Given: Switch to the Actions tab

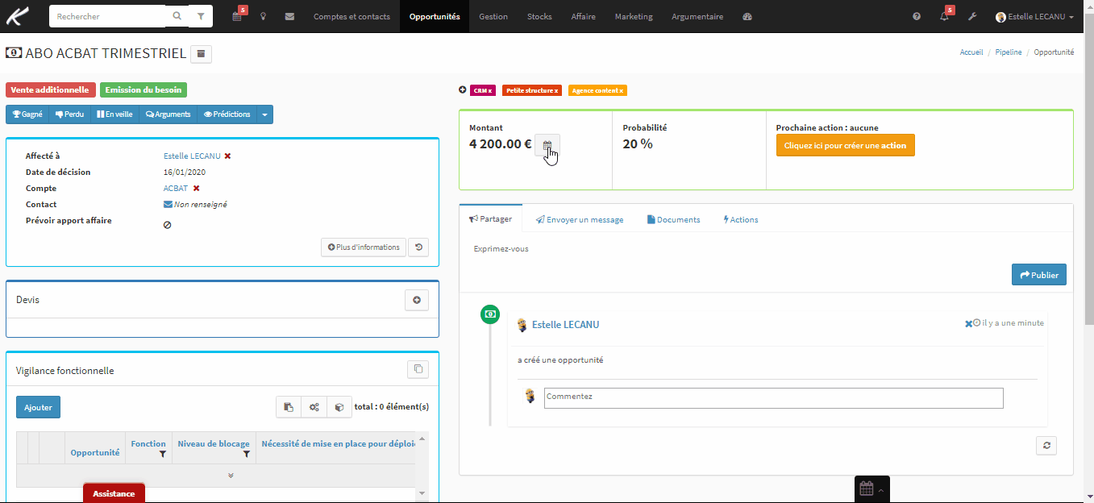Looking at the screenshot, I should click(x=741, y=219).
